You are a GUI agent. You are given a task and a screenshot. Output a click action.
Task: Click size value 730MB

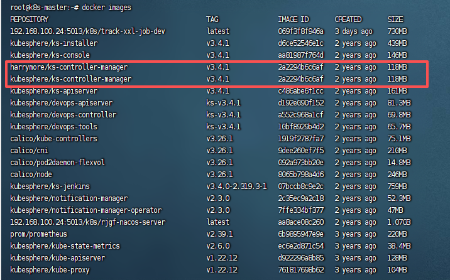click(397, 31)
